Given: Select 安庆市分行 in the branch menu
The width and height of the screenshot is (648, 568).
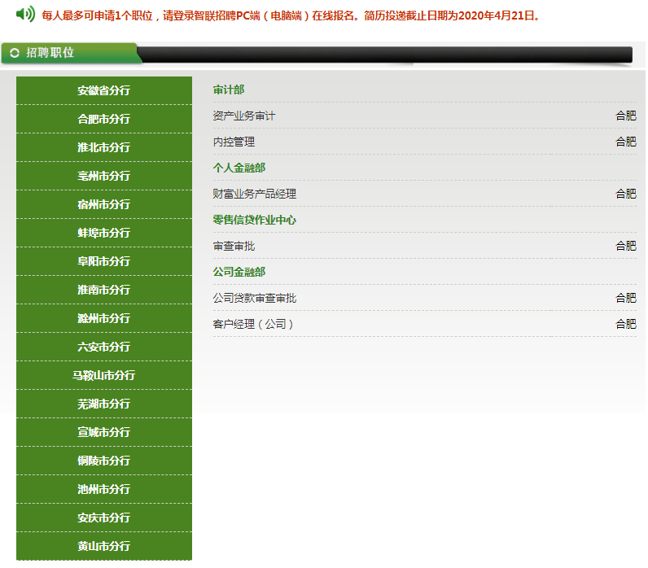Looking at the screenshot, I should [103, 518].
